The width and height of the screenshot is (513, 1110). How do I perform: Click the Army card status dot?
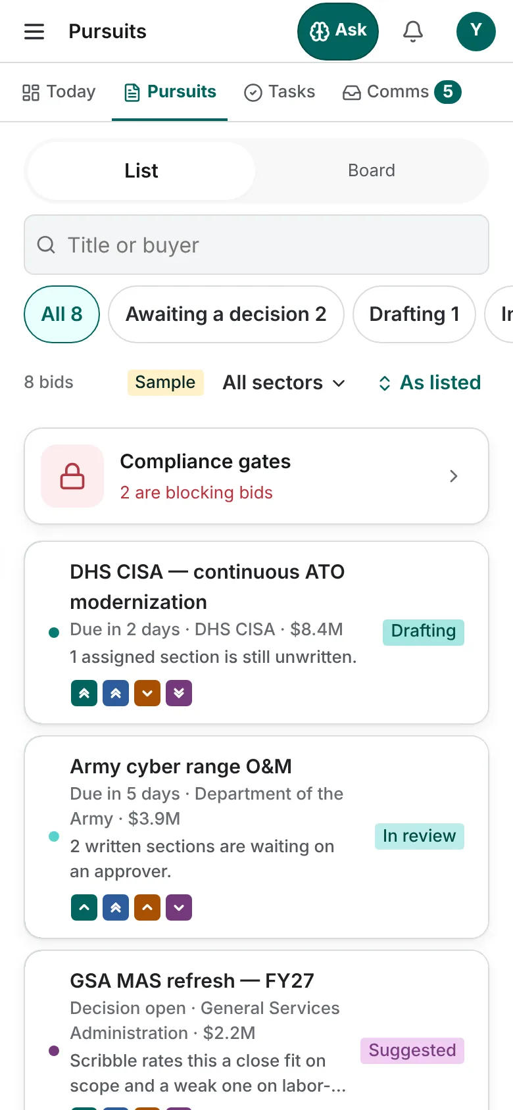point(54,836)
